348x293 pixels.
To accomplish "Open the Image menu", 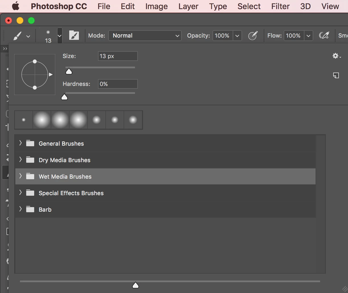I will (157, 6).
